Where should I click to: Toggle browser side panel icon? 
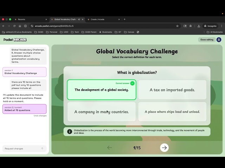pos(25,26)
